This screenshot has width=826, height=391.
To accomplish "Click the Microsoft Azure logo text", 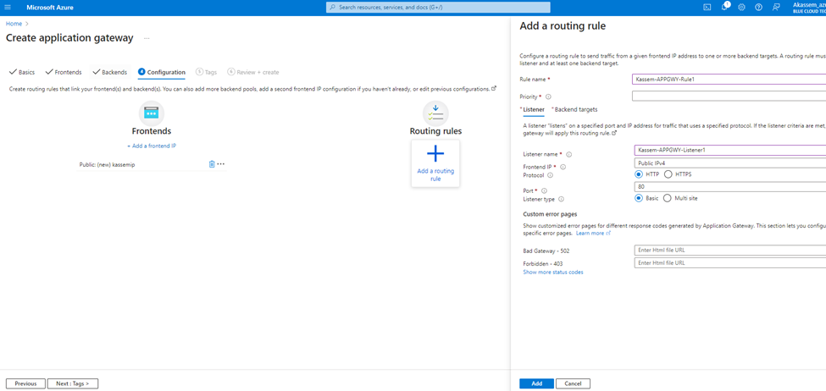I will pyautogui.click(x=50, y=8).
